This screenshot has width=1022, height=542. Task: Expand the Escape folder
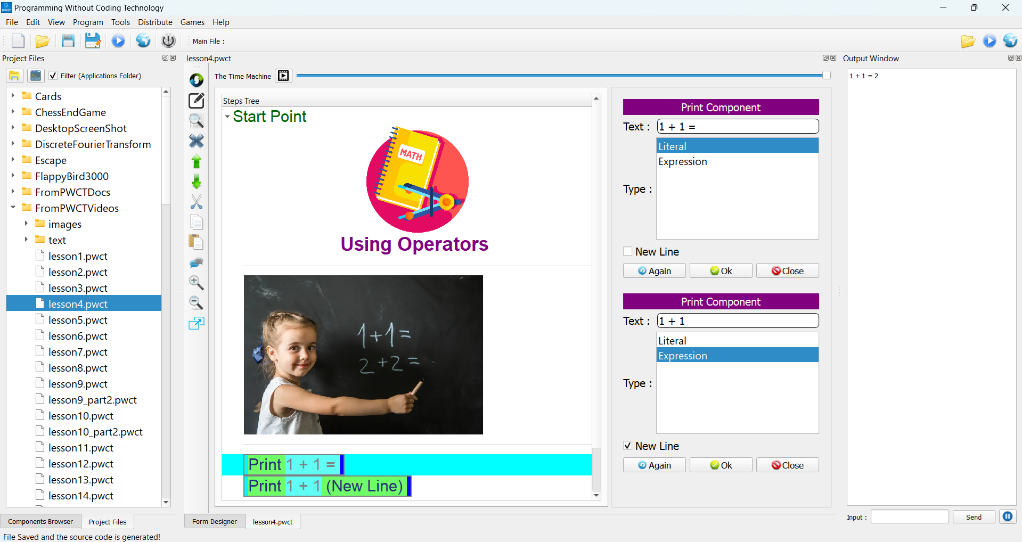(13, 160)
